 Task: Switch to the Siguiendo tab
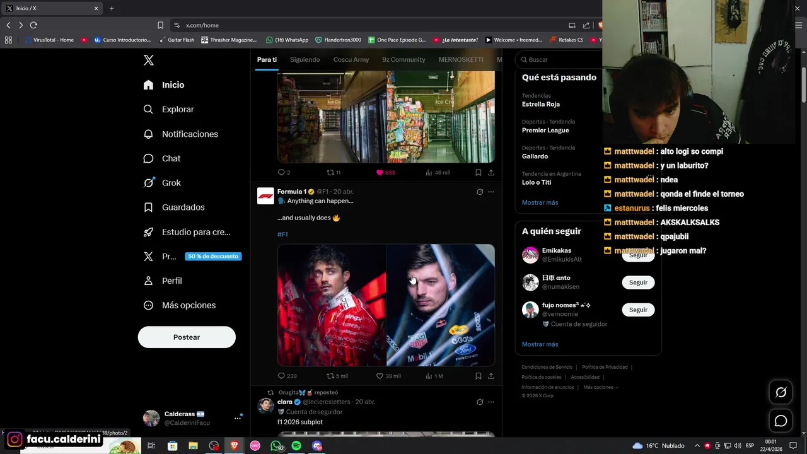pyautogui.click(x=305, y=59)
